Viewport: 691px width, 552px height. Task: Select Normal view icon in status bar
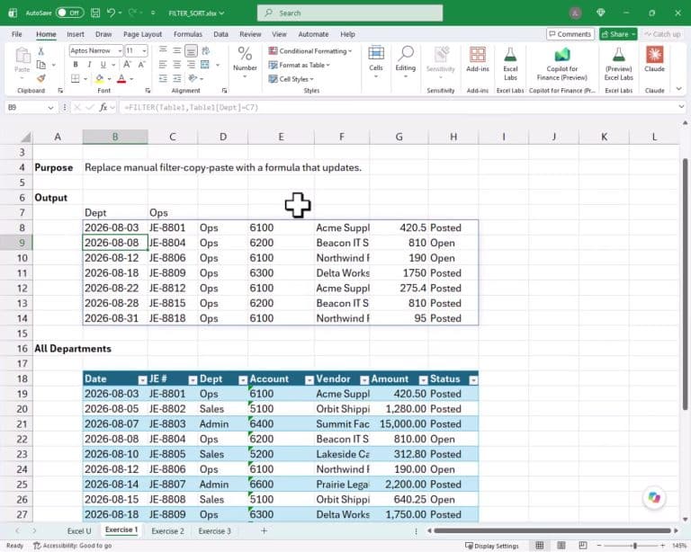click(540, 546)
